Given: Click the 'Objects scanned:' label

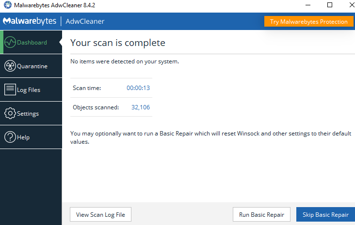Looking at the screenshot, I should click(x=96, y=107).
